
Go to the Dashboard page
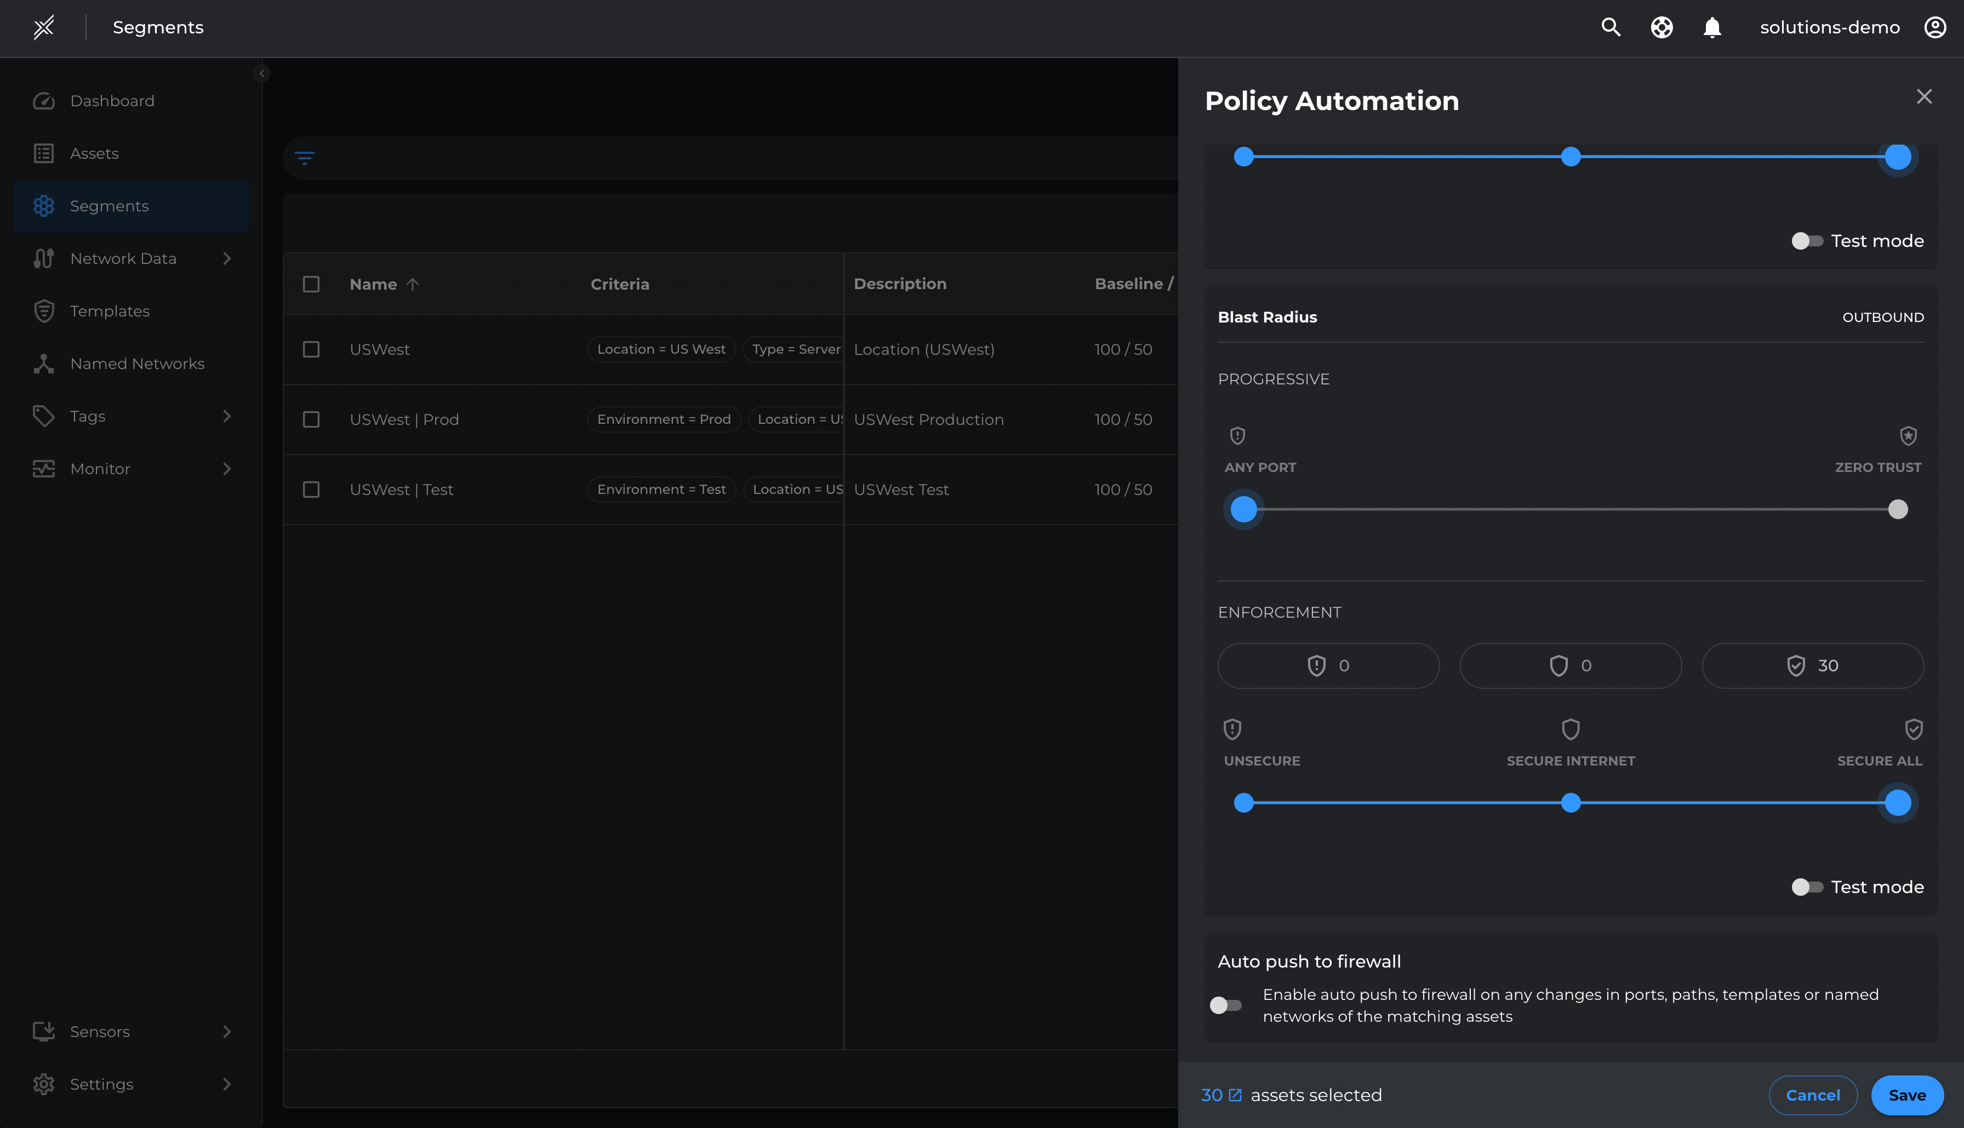[112, 101]
